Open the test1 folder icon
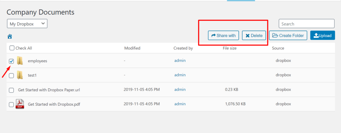Viewport: 341px width, 133px height. [x=20, y=75]
